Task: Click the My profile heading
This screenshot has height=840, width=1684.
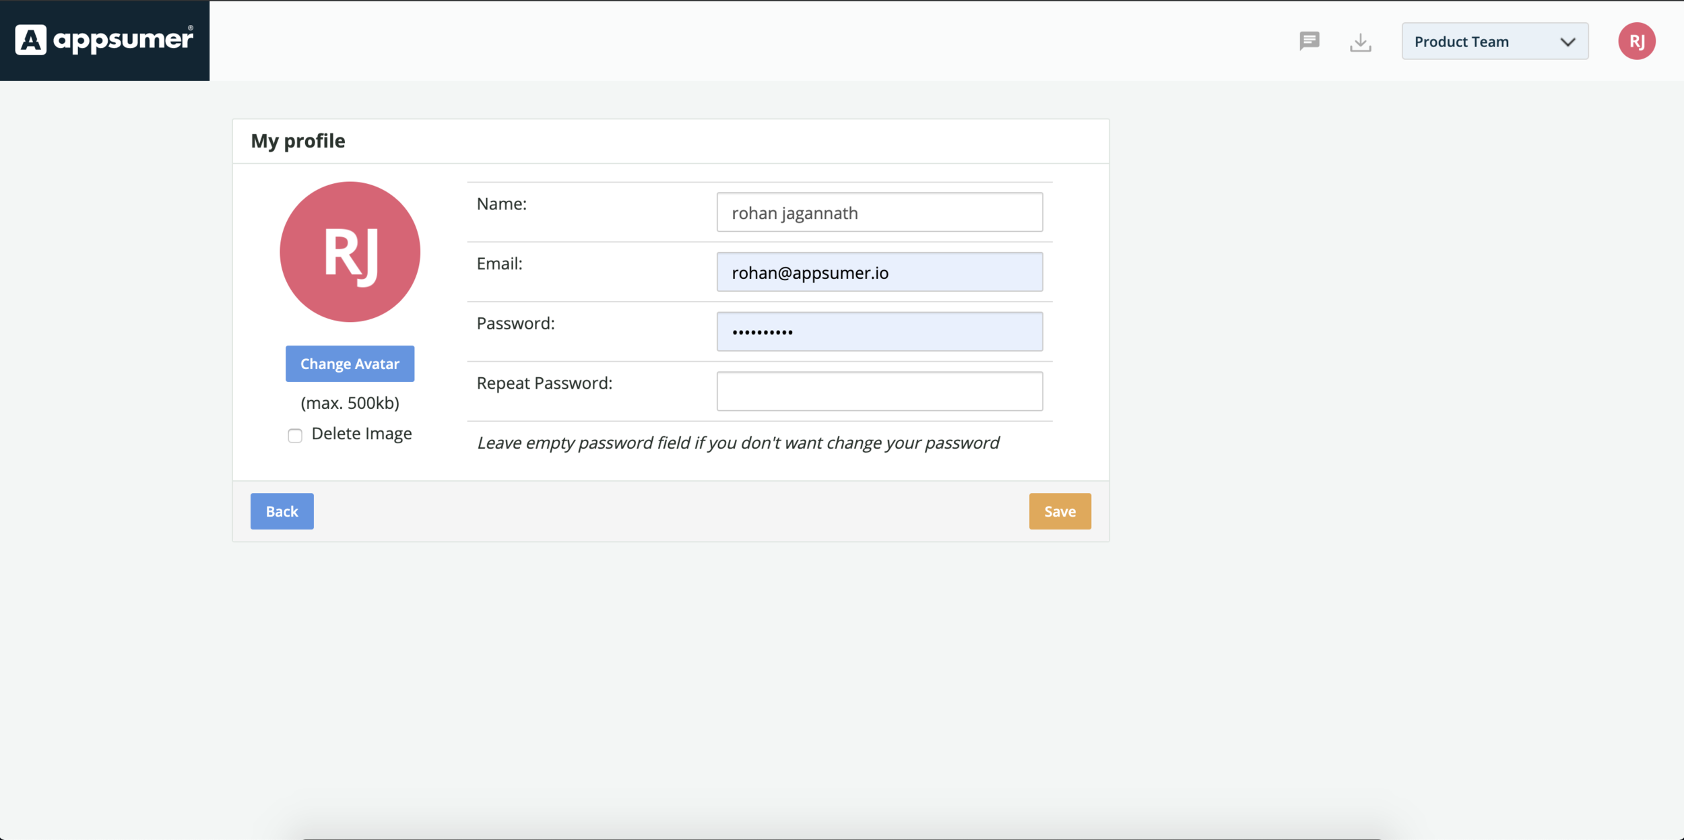Action: [x=298, y=141]
